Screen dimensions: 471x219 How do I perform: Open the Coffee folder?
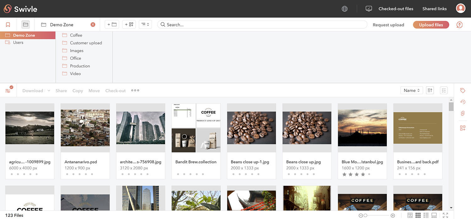76,35
